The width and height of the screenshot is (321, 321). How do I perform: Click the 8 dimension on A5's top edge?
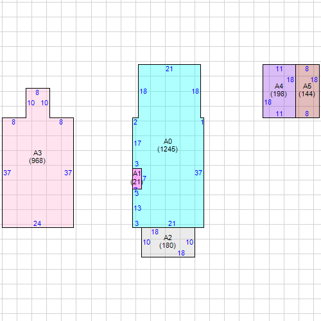307,69
